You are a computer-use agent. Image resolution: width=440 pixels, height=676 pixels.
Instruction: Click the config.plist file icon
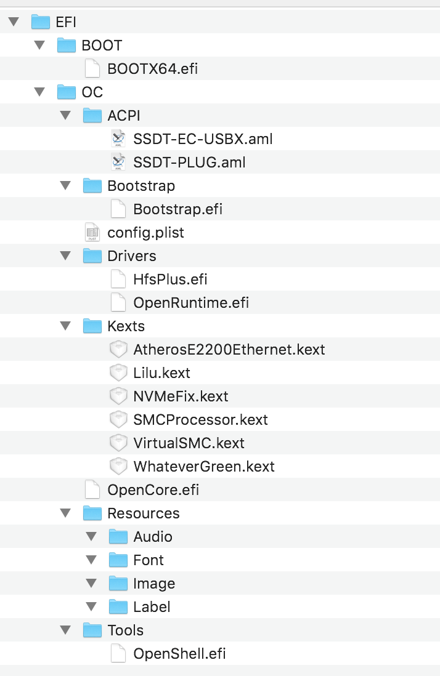coord(92,233)
